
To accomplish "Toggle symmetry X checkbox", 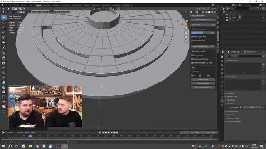I will pos(192,75).
